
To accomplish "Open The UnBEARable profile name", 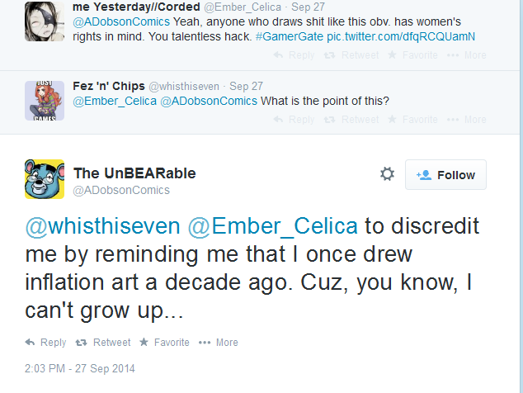I will 134,173.
